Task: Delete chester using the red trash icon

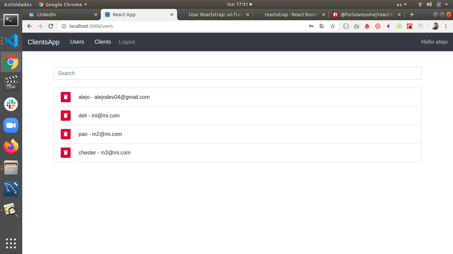Action: [x=66, y=152]
